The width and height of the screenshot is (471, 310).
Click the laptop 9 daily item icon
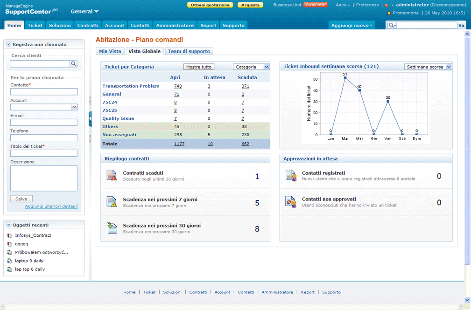click(9, 261)
